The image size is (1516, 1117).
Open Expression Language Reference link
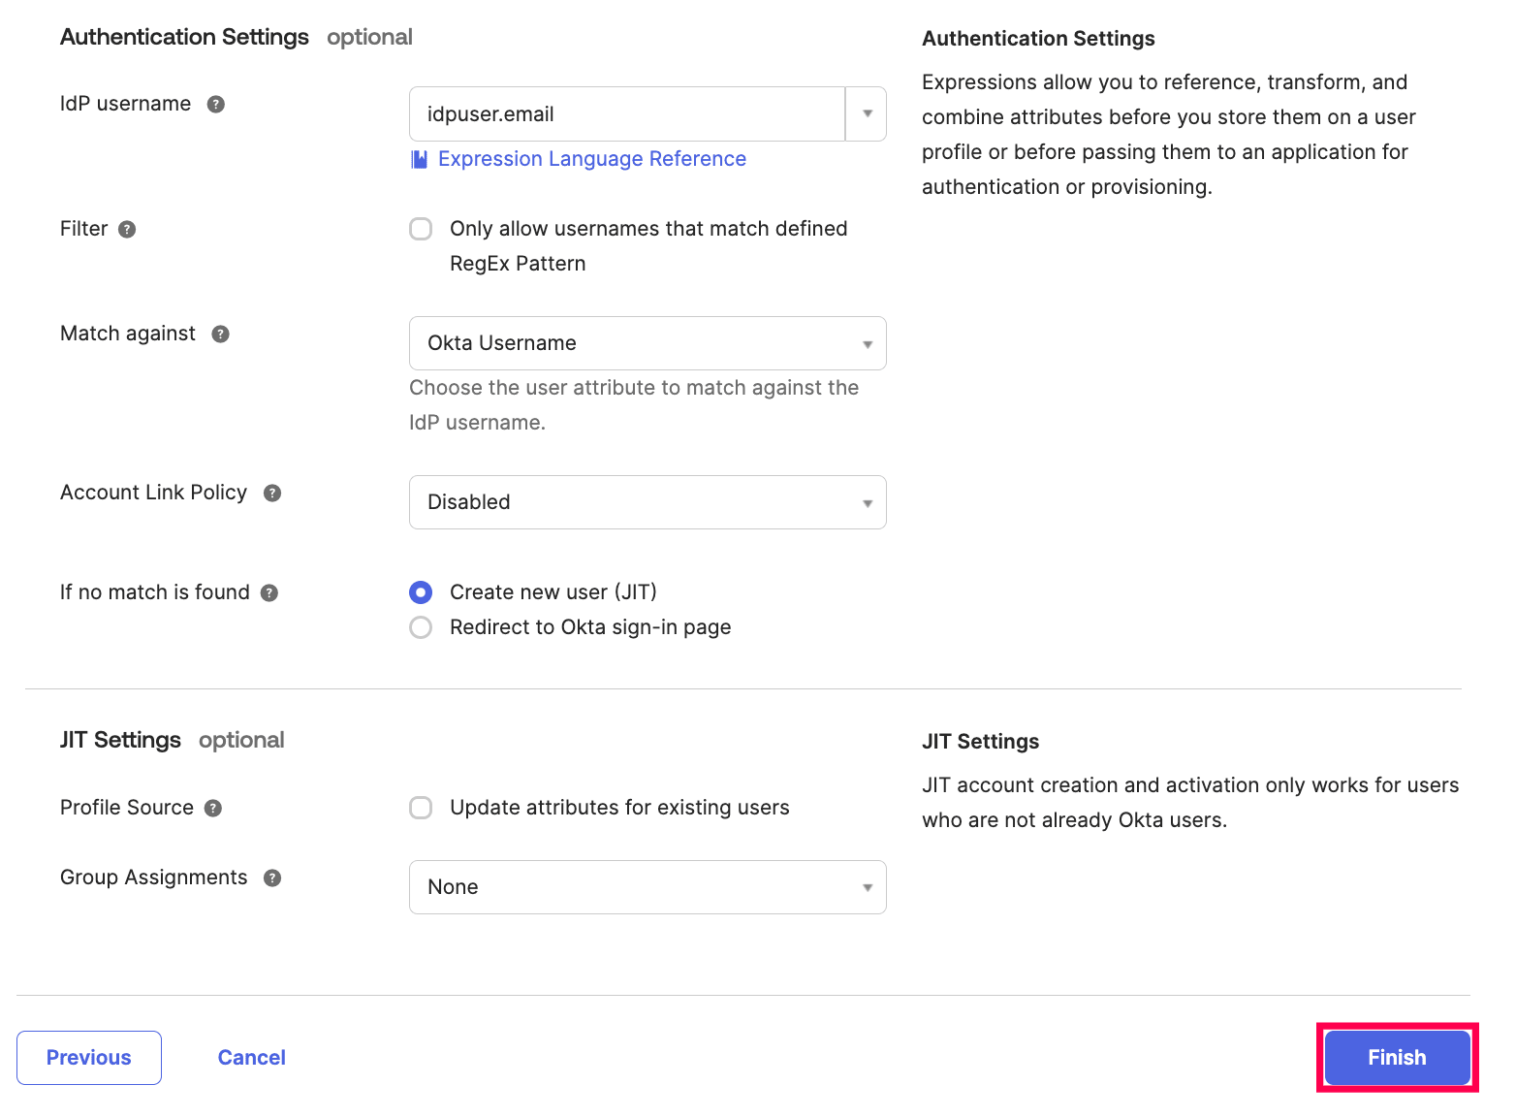pyautogui.click(x=591, y=159)
